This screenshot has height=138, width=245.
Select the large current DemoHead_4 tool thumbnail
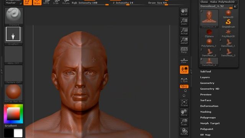point(209,19)
